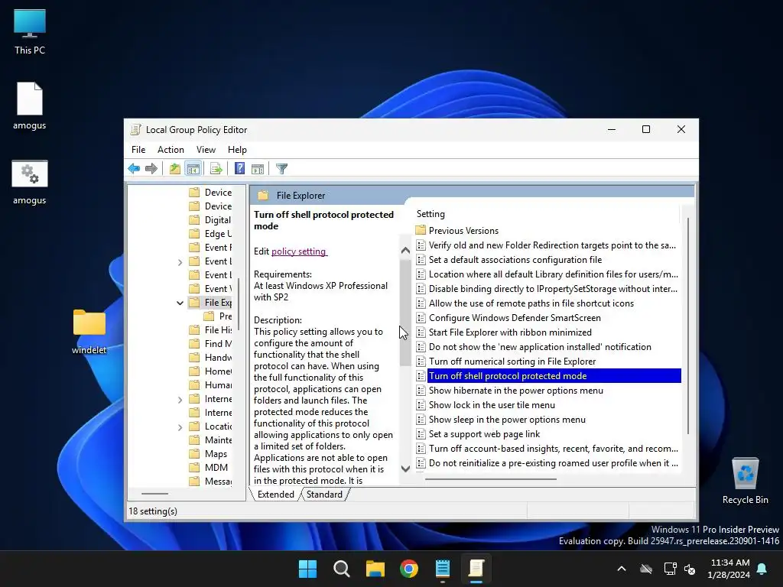Select 'Set a support web page link' setting
This screenshot has width=783, height=587.
click(x=478, y=434)
